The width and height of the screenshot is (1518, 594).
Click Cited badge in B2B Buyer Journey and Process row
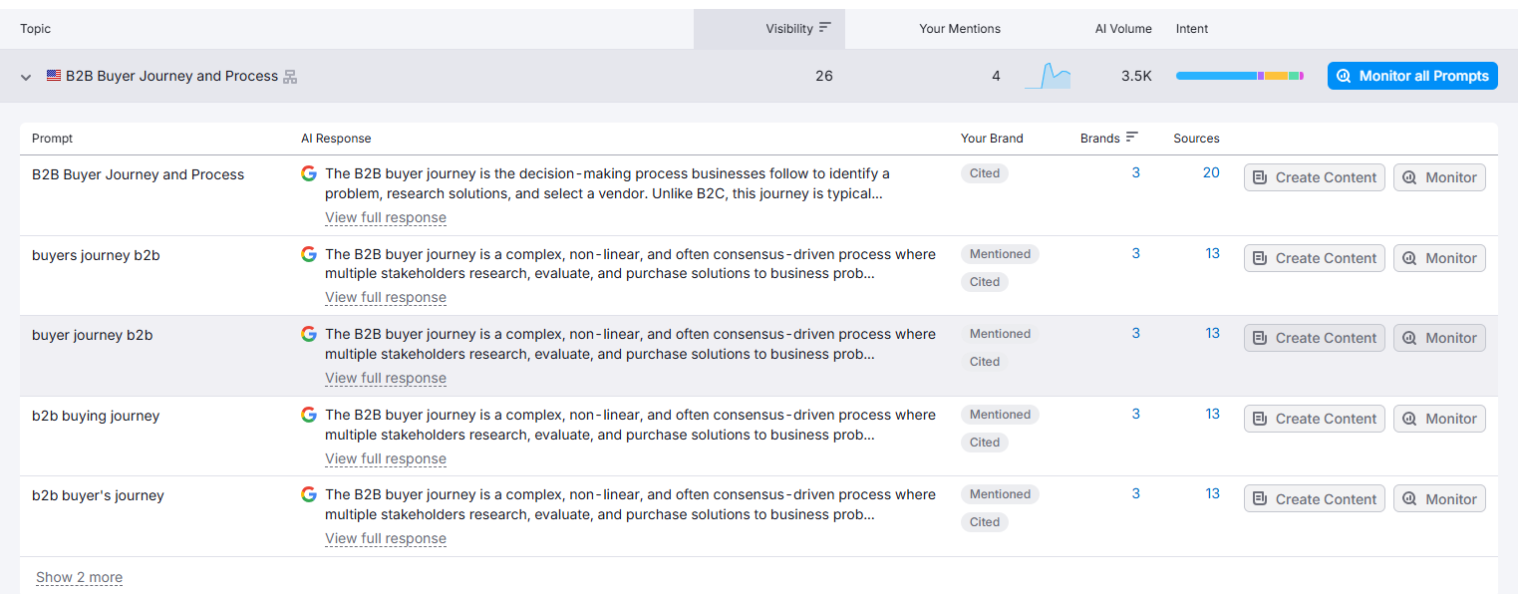985,173
